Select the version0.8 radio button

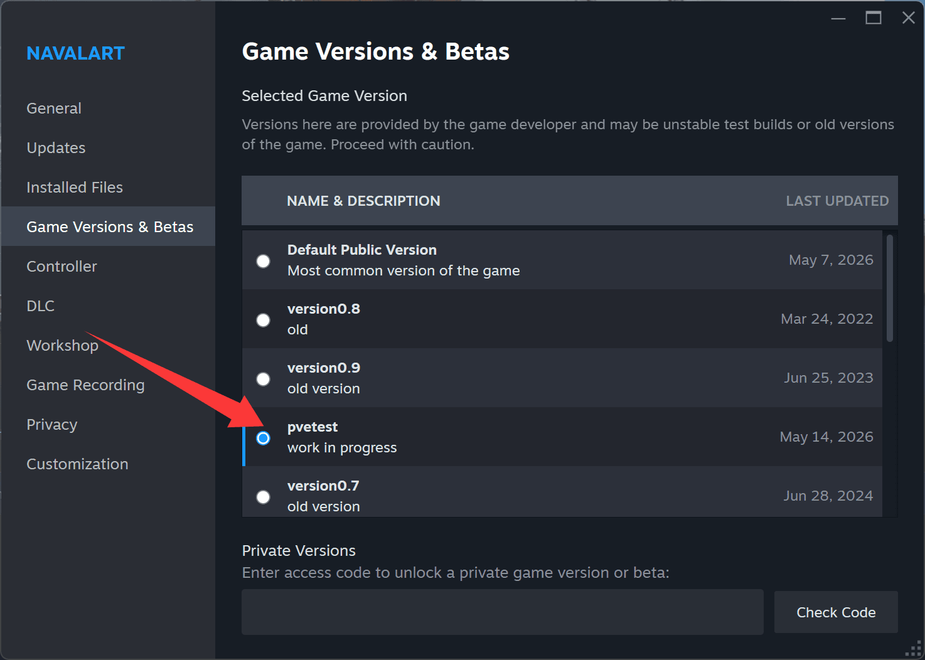(264, 320)
